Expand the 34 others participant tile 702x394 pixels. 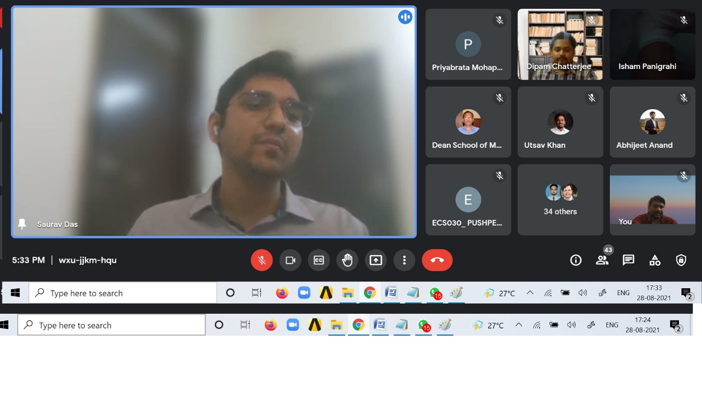coord(560,200)
